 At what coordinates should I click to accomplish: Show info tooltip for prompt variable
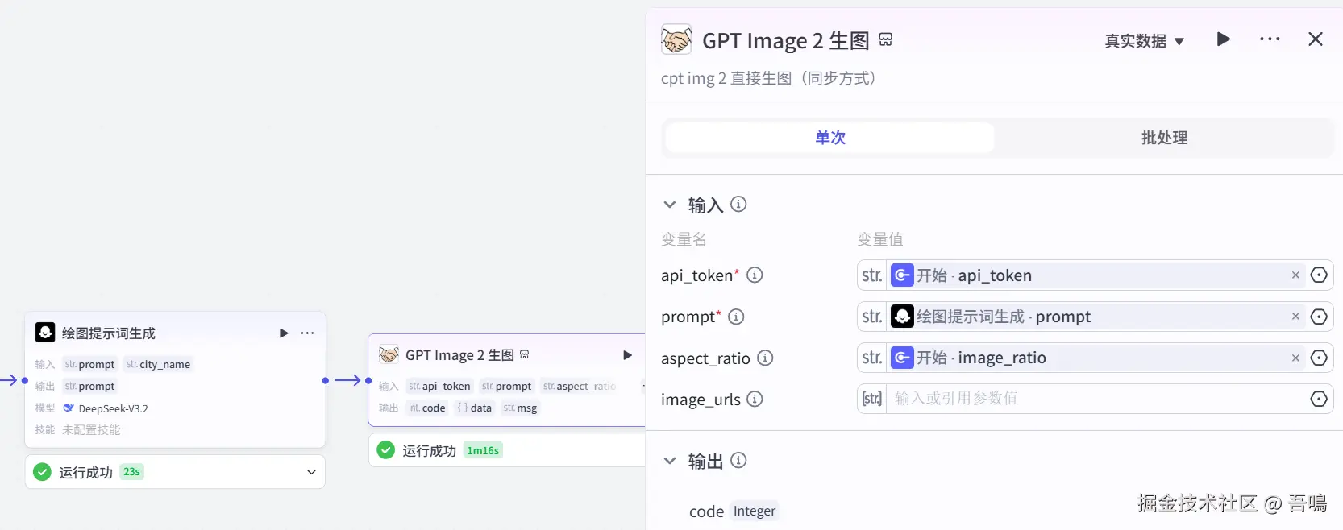point(736,317)
